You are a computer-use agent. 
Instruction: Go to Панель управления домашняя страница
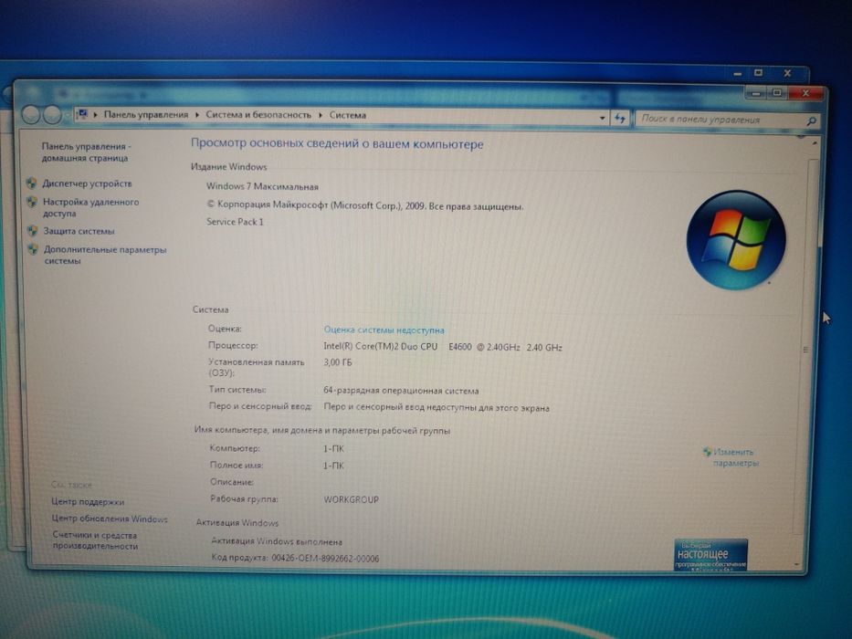point(86,152)
